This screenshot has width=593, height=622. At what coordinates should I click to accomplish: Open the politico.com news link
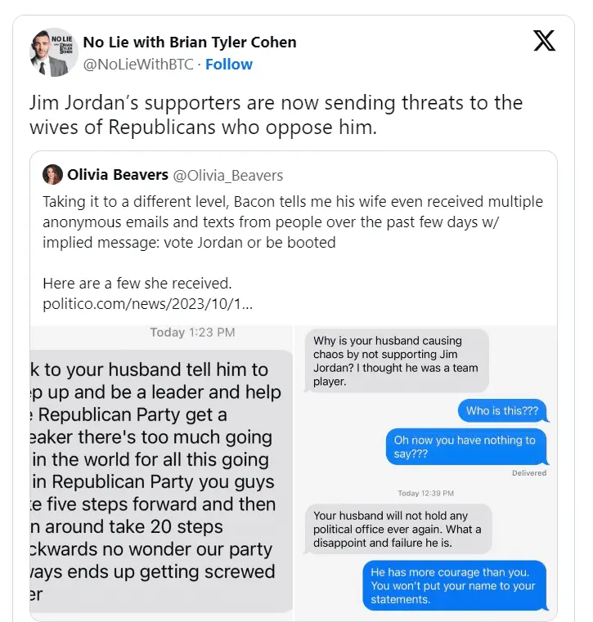coord(147,304)
